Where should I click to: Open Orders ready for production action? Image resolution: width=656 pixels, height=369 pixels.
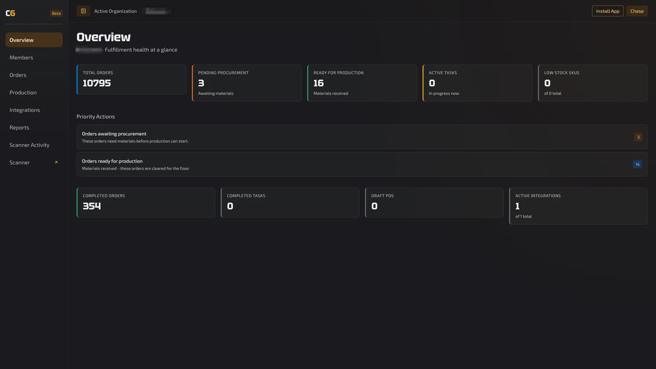(x=362, y=164)
